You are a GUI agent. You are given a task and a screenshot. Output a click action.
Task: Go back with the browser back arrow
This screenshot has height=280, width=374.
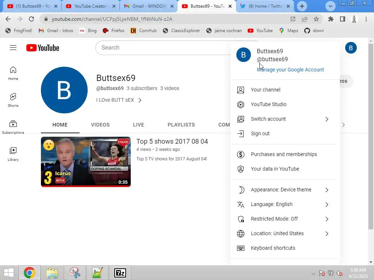pos(8,19)
